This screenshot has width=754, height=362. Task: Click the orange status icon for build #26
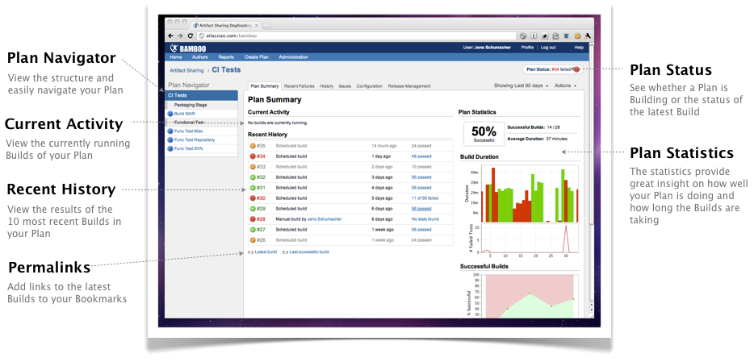(253, 240)
